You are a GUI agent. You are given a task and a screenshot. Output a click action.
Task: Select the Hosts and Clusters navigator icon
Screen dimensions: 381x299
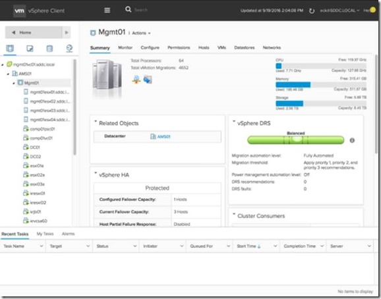pos(10,48)
